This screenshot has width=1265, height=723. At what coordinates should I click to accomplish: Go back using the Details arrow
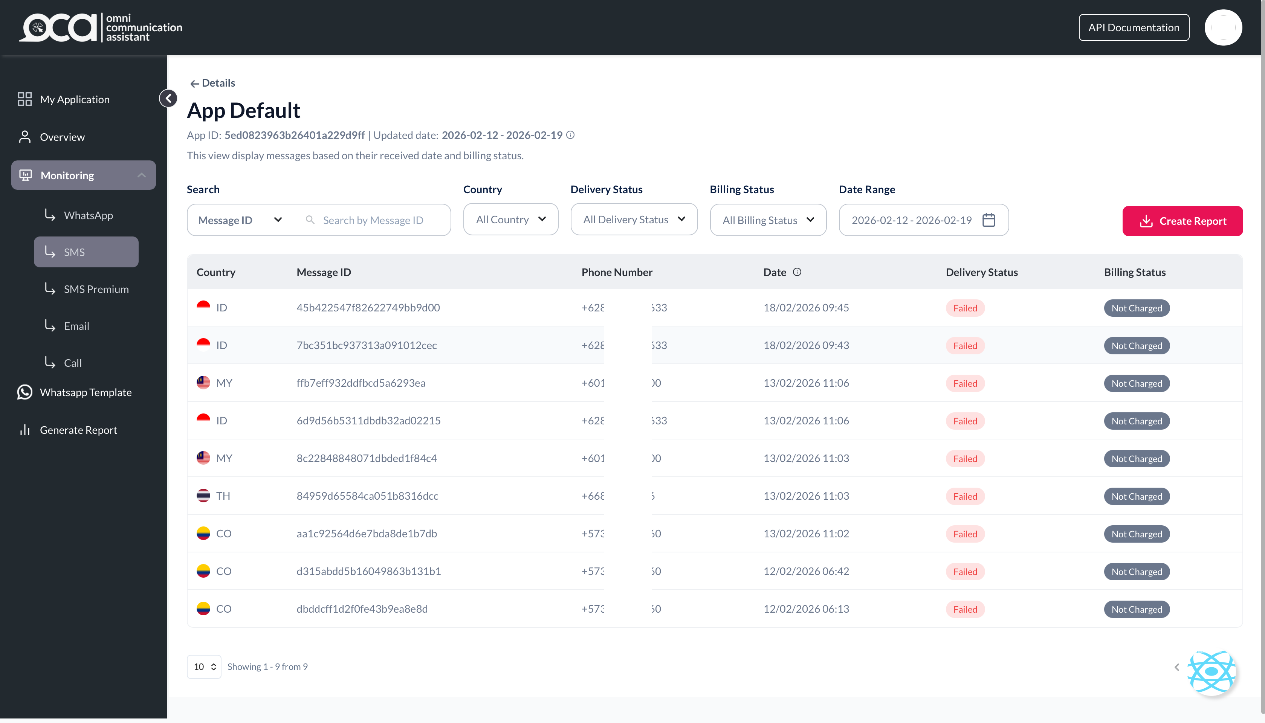click(x=194, y=84)
